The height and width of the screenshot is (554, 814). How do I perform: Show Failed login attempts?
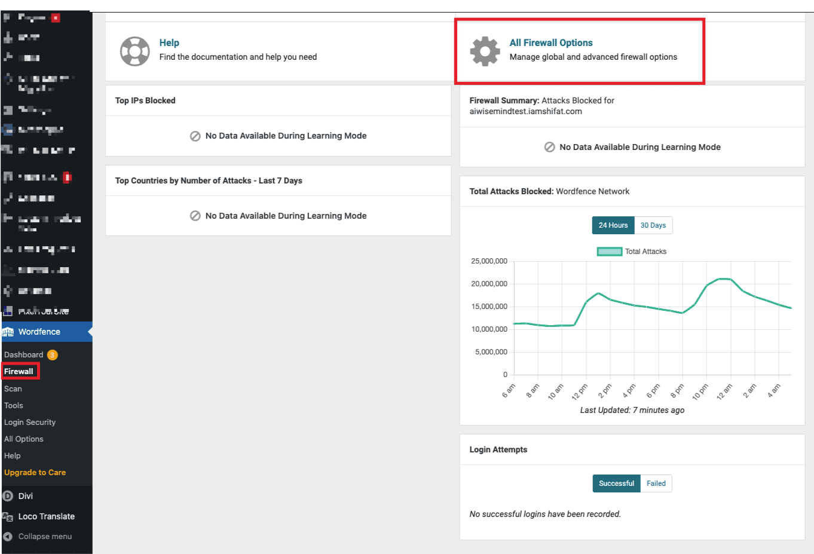click(x=656, y=483)
